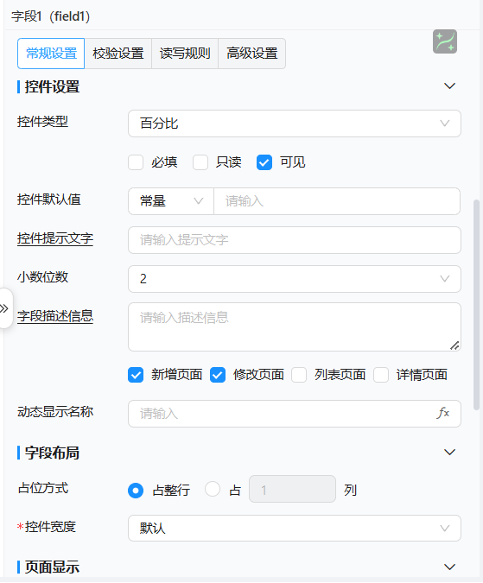This screenshot has width=483, height=583.
Task: Collapse the 页面显示 section chevron
Action: tap(449, 567)
